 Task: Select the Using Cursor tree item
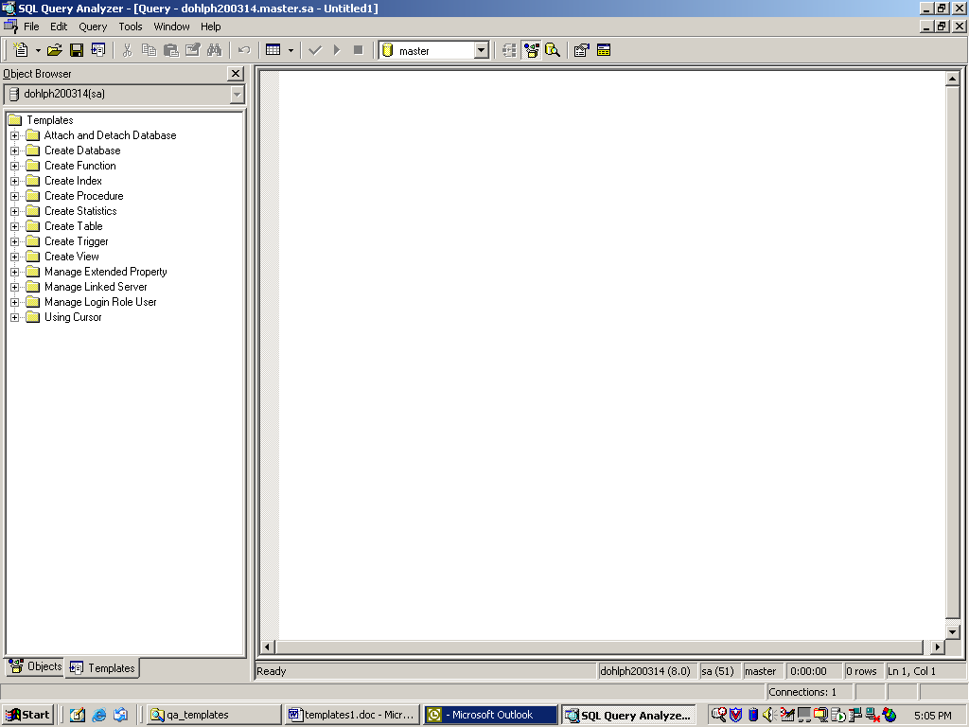pyautogui.click(x=73, y=317)
